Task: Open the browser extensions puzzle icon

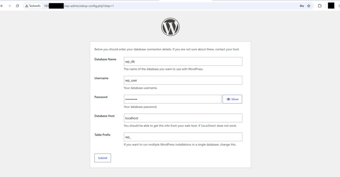Action: [320, 6]
